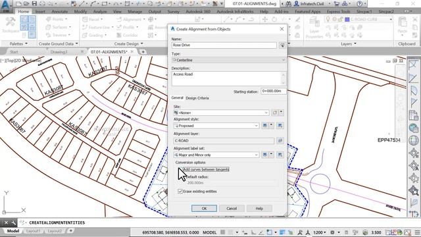Switch to the Design Criteria tab
The width and height of the screenshot is (421, 237).
tap(197, 98)
